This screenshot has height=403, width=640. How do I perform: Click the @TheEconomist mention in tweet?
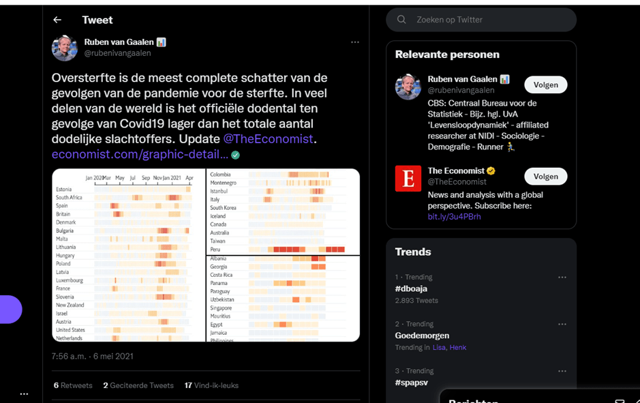[268, 139]
